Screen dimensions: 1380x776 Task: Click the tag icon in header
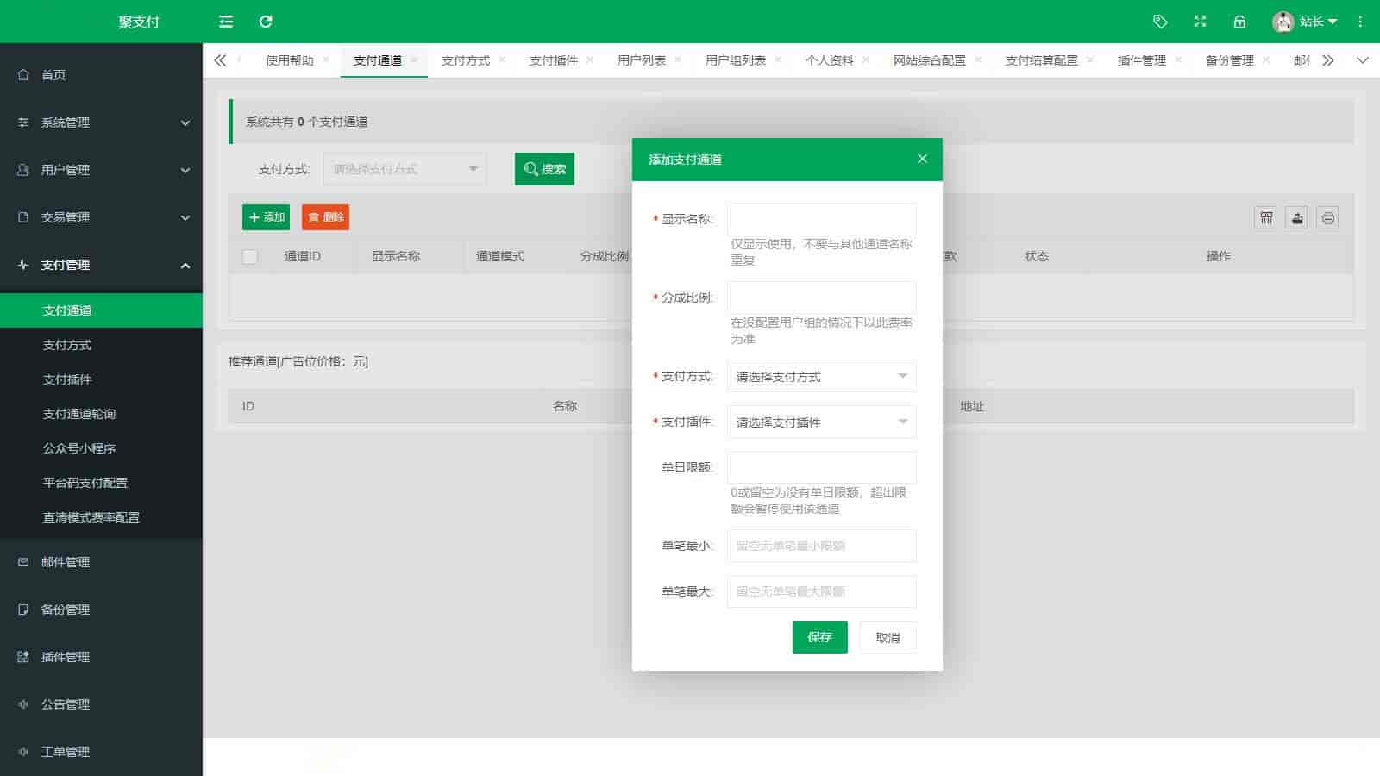[x=1160, y=22]
